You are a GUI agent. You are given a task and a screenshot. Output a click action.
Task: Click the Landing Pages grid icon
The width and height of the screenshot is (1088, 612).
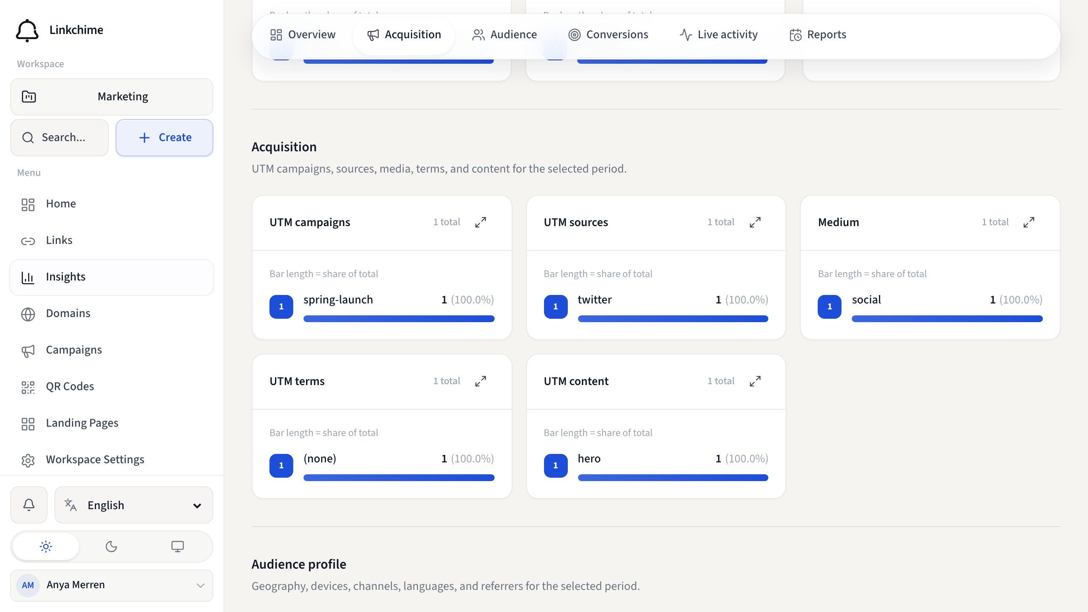click(28, 424)
